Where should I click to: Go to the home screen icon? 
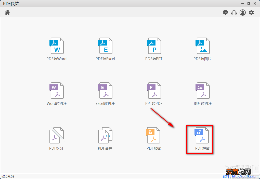(x=7, y=13)
